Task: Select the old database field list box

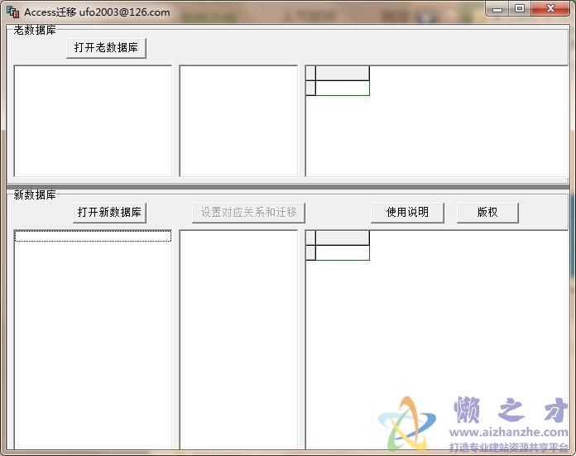Action: click(x=238, y=122)
